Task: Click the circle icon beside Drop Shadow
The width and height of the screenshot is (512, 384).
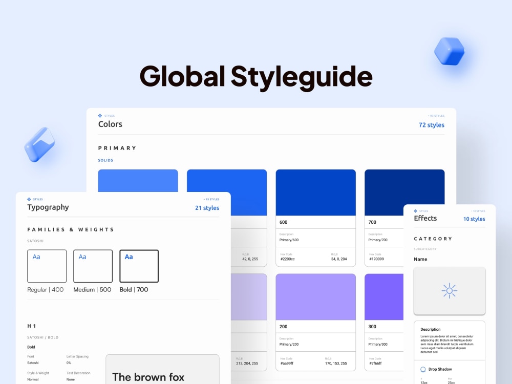Action: pyautogui.click(x=423, y=369)
